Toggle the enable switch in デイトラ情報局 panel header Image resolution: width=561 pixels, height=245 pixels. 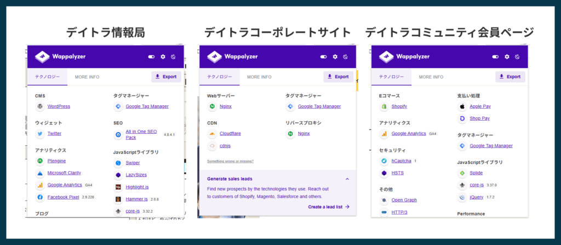[152, 56]
